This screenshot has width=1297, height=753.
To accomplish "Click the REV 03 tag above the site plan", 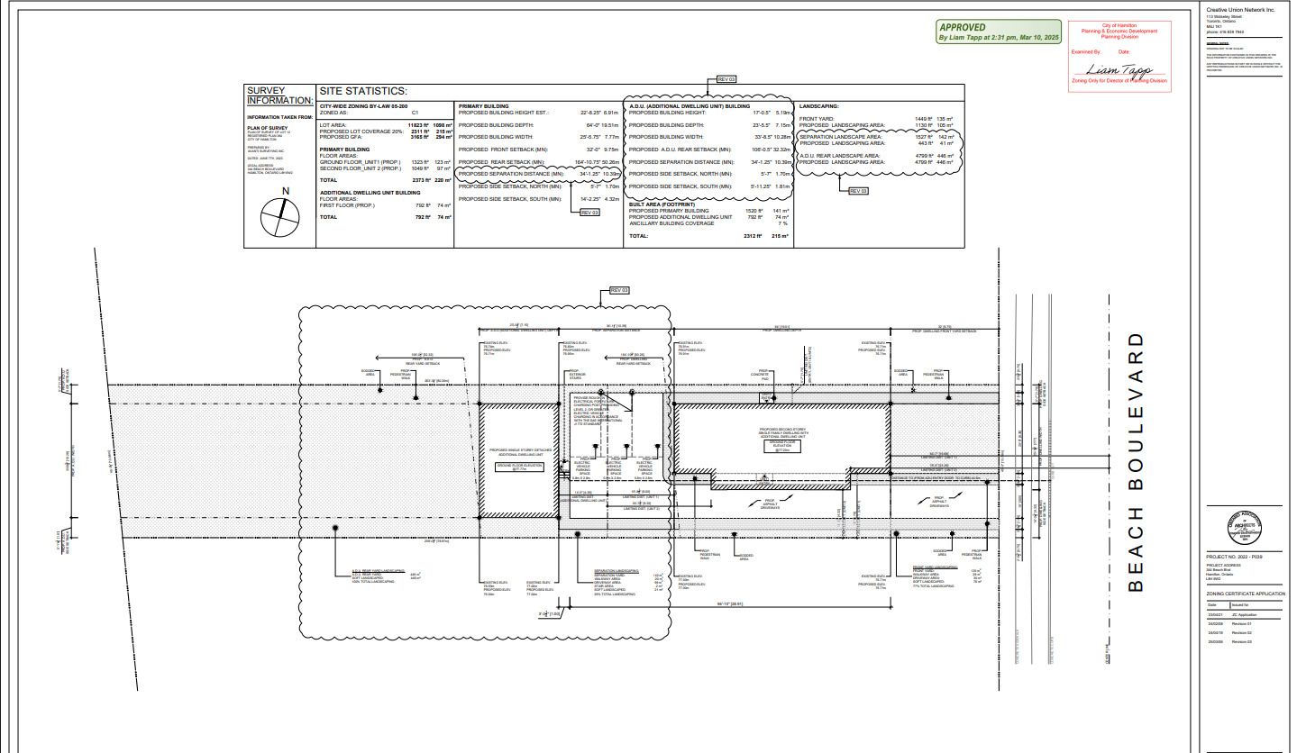I will (619, 290).
